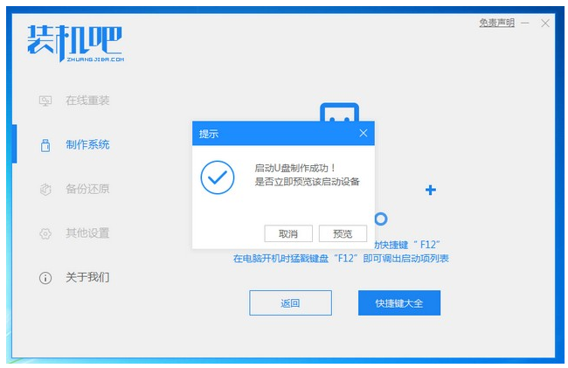Open the 免责声明 disclaimer link

496,23
